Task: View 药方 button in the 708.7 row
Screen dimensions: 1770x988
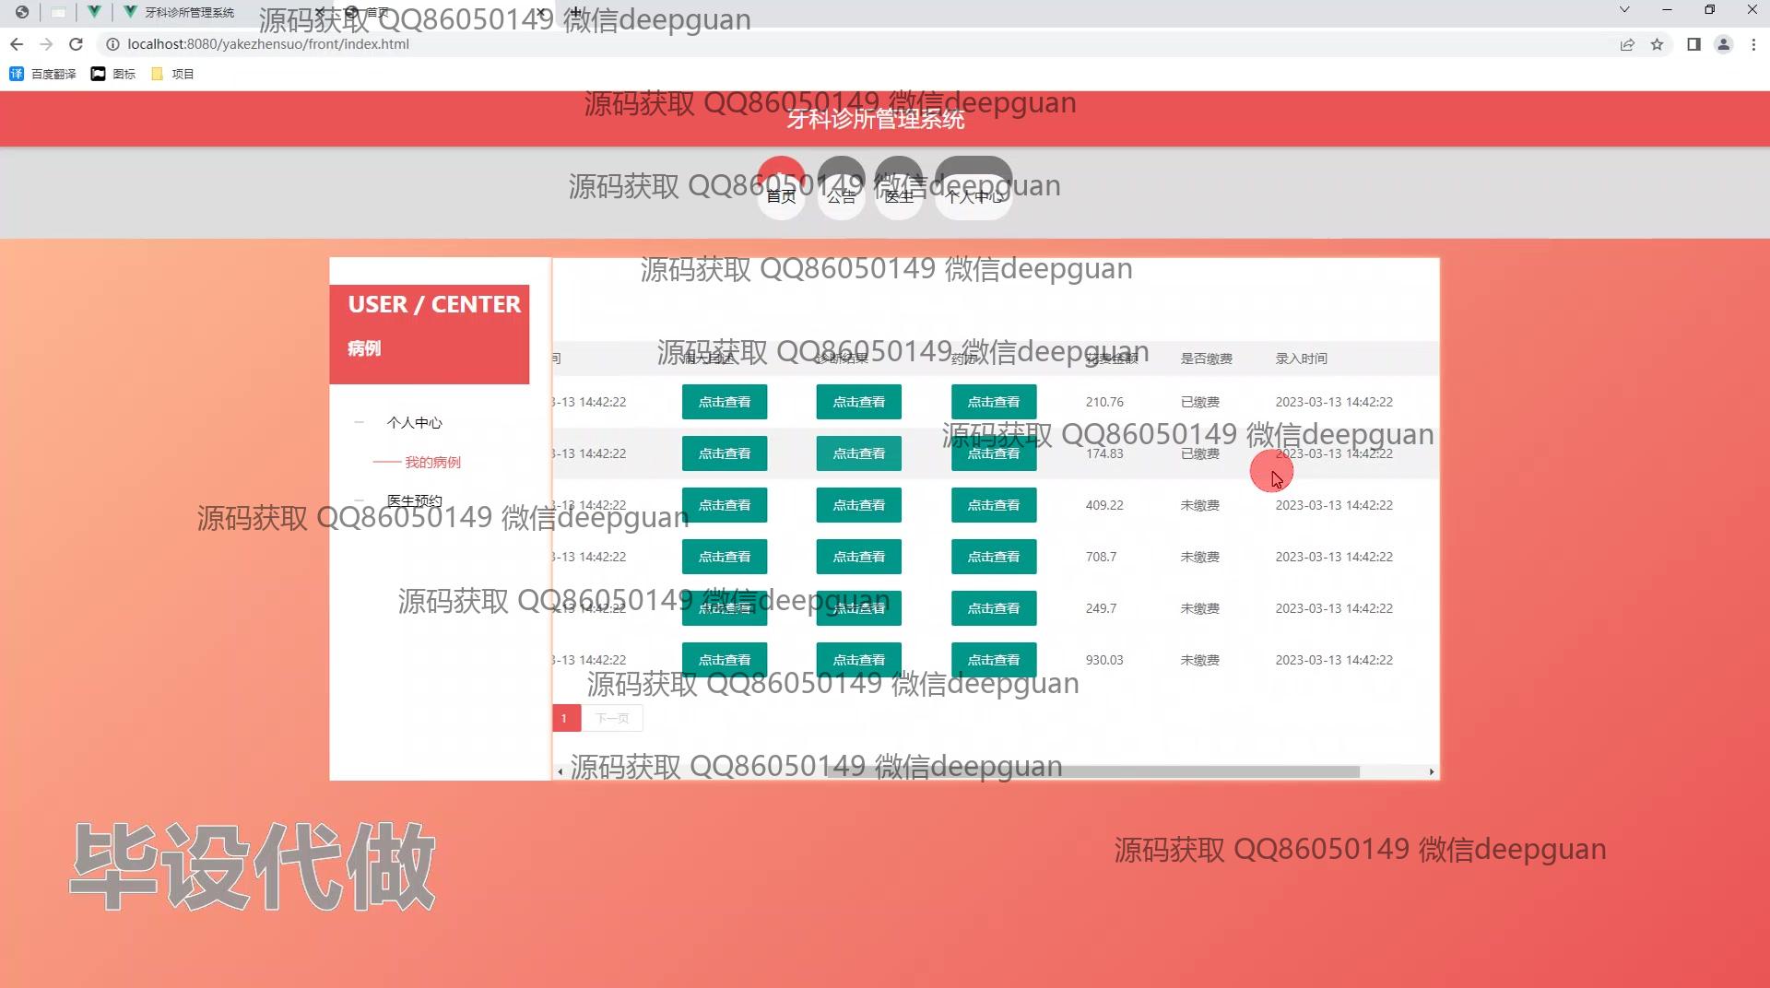Action: 994,557
